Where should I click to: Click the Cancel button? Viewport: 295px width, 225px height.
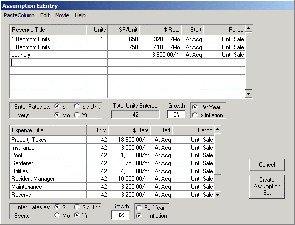click(x=267, y=165)
